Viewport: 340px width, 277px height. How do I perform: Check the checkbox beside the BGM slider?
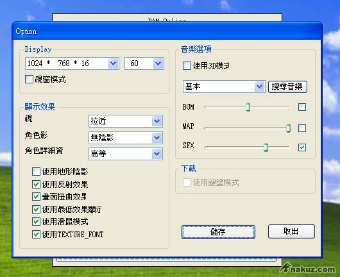pyautogui.click(x=302, y=107)
